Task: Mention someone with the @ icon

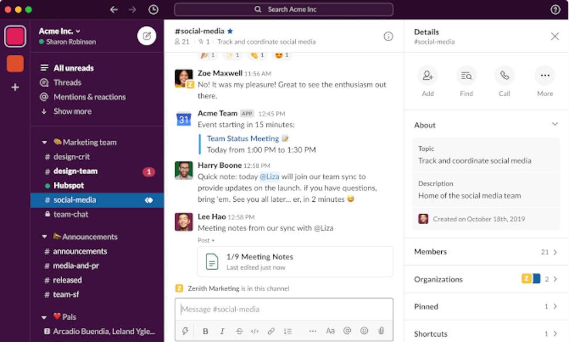Action: pyautogui.click(x=347, y=331)
